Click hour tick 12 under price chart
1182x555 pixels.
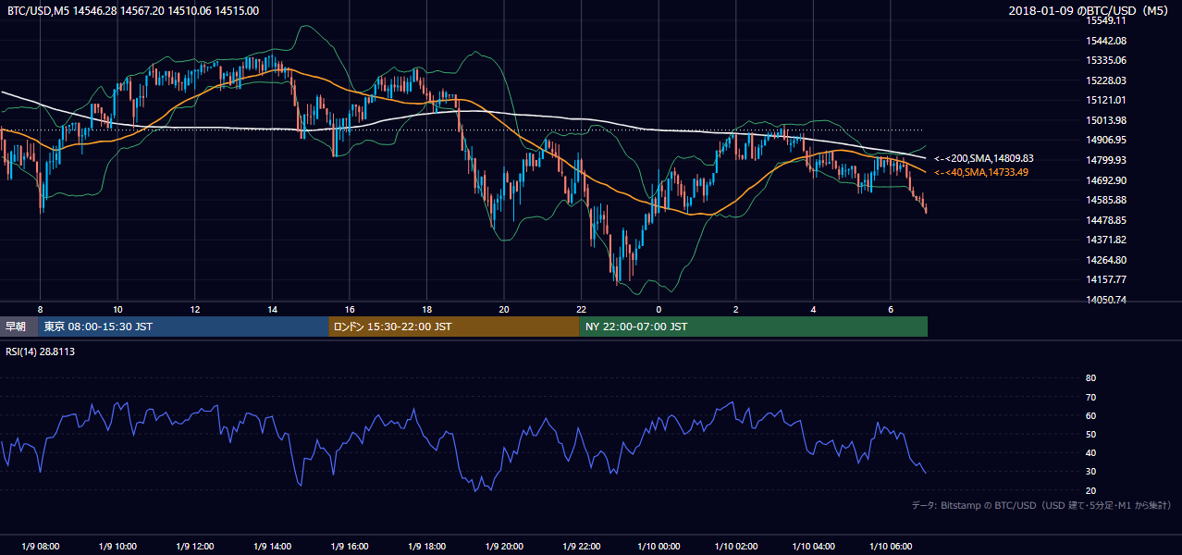click(194, 309)
